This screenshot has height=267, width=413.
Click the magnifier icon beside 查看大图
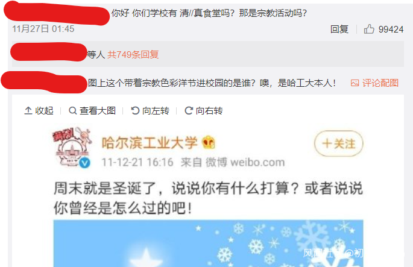(x=73, y=110)
